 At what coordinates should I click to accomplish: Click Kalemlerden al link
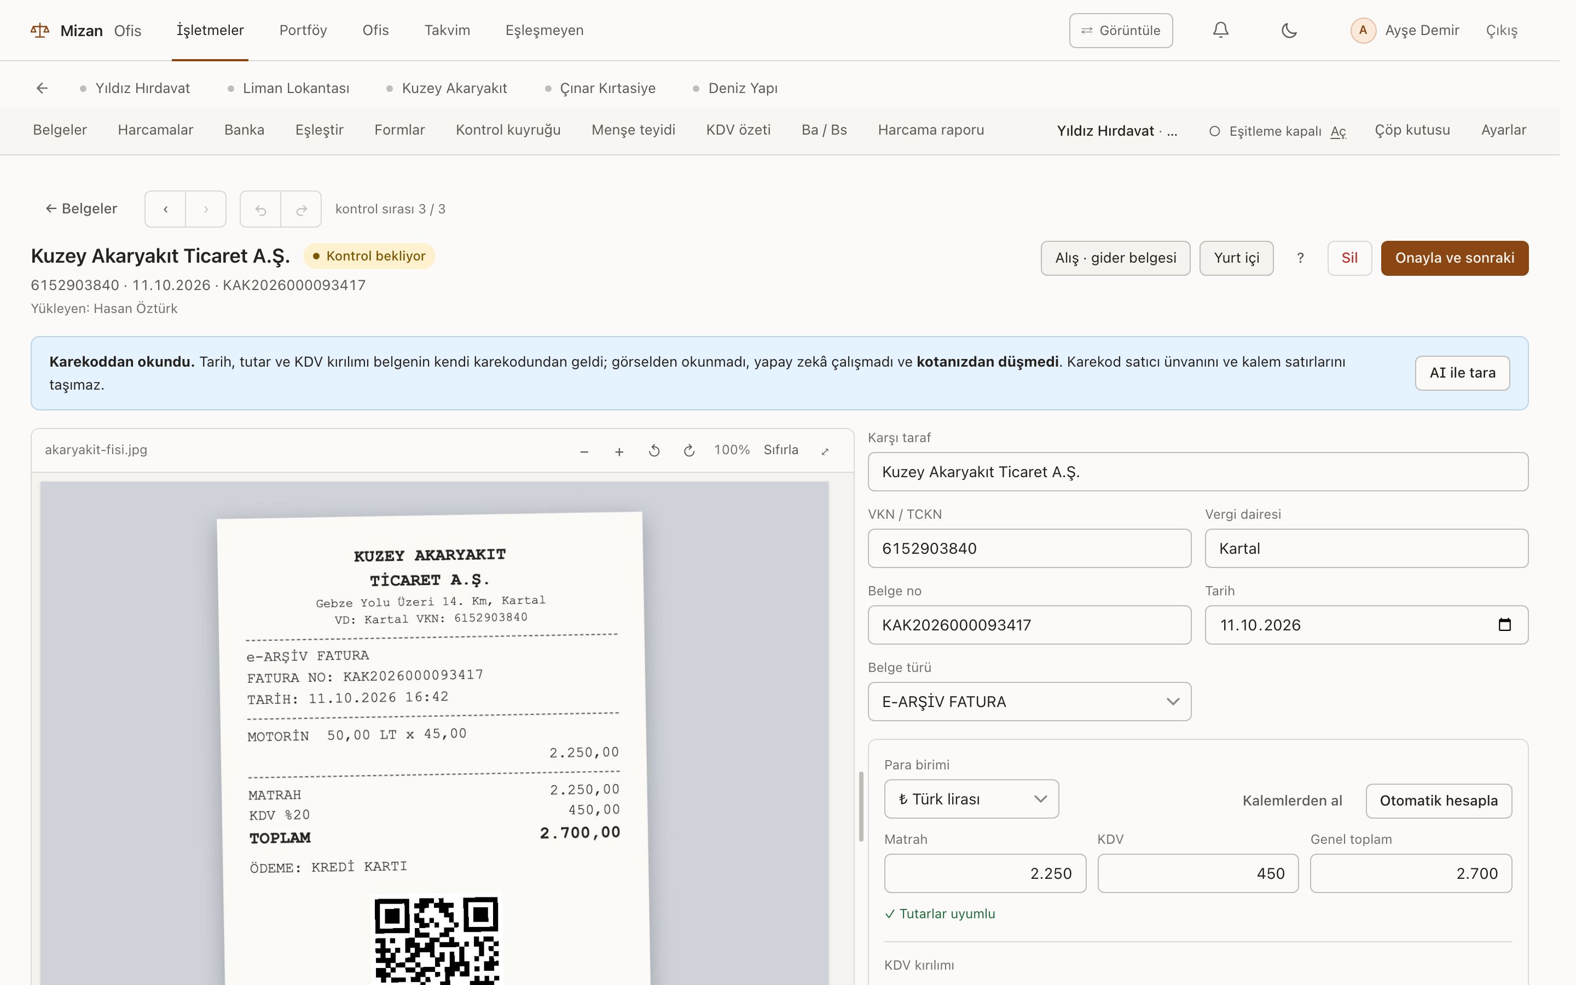(1292, 801)
